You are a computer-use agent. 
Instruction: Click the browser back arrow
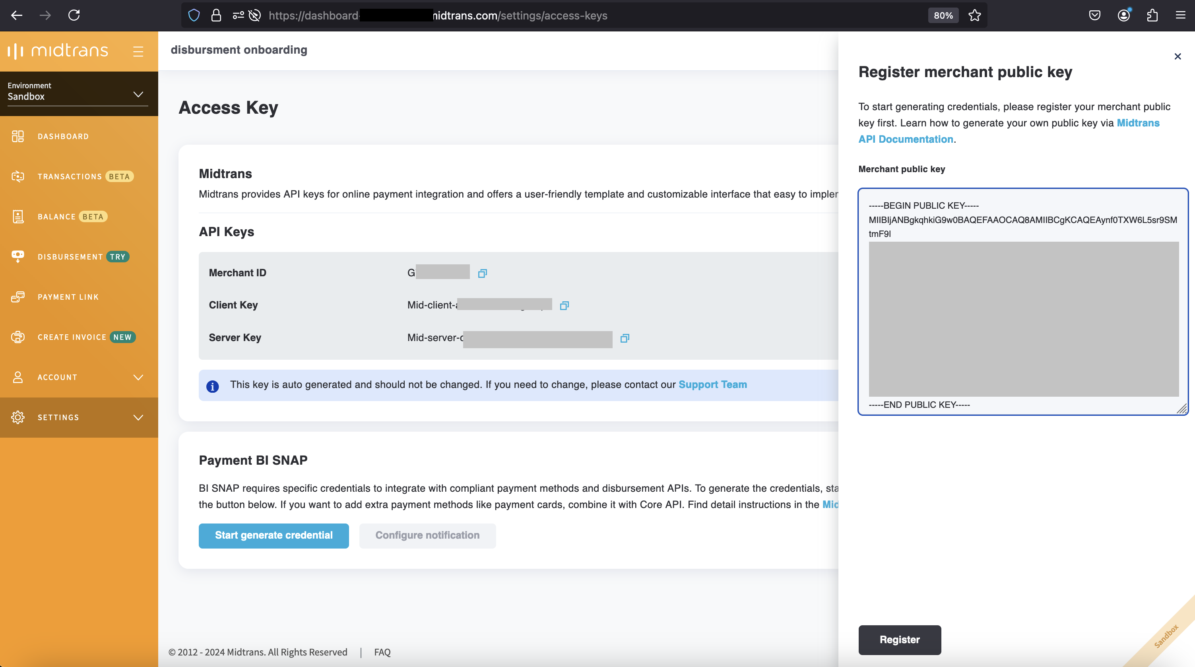[x=17, y=16]
